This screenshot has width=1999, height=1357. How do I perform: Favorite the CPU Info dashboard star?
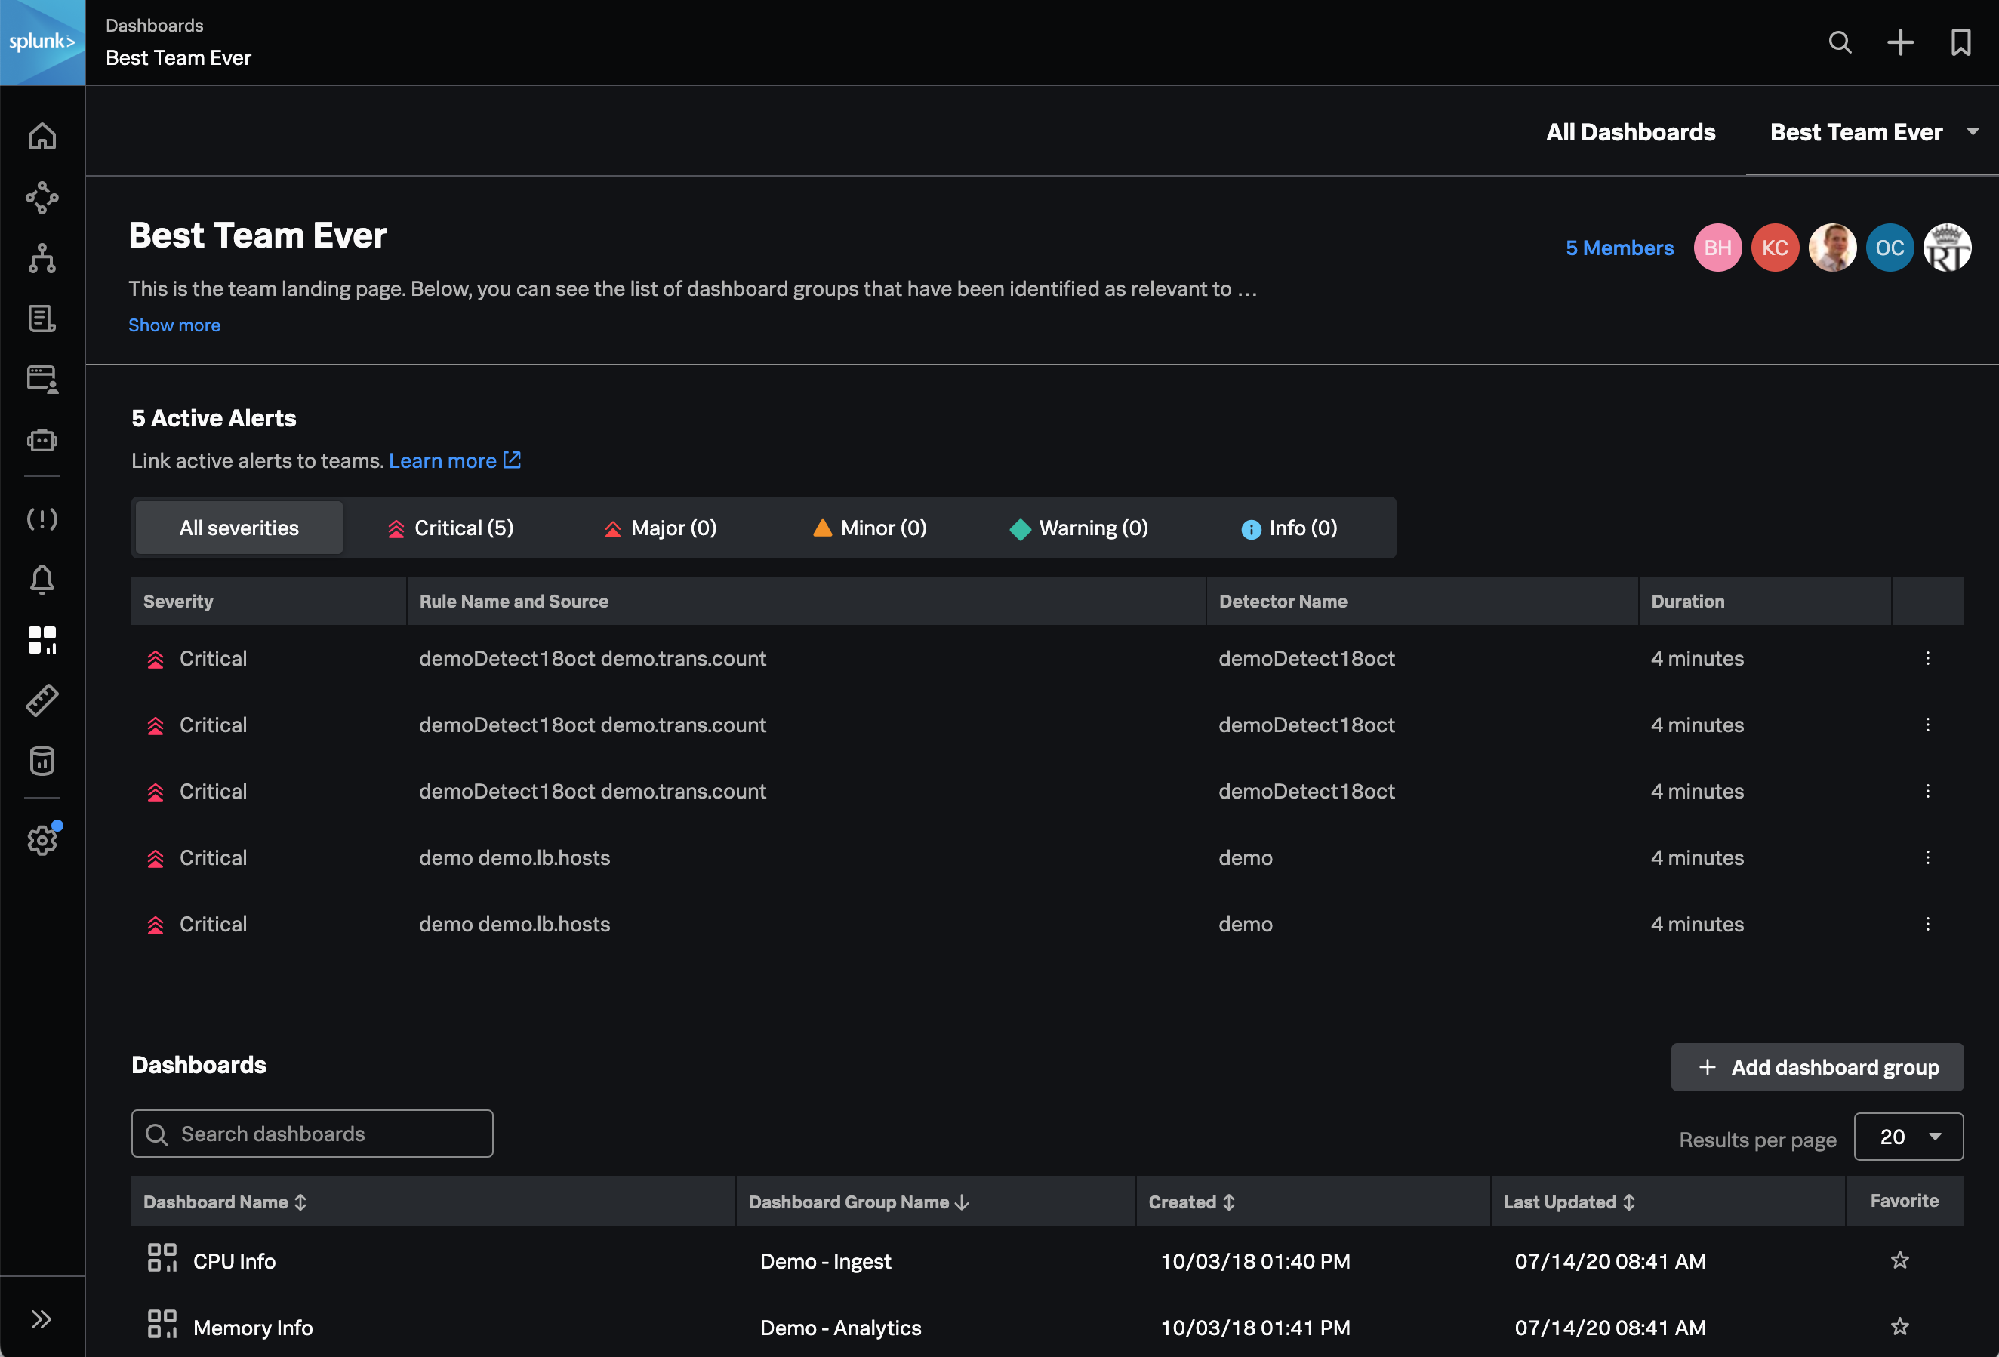tap(1900, 1260)
